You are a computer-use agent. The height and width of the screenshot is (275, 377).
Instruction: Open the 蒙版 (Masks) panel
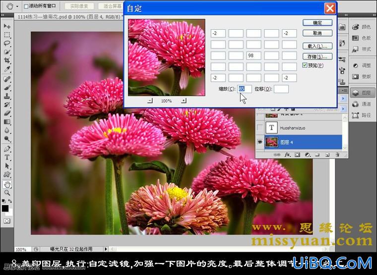click(362, 77)
